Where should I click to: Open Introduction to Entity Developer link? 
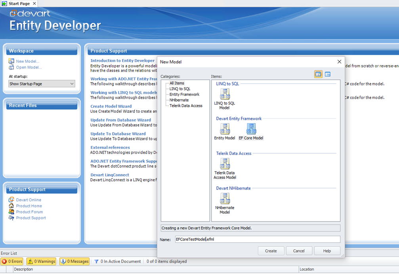click(122, 60)
